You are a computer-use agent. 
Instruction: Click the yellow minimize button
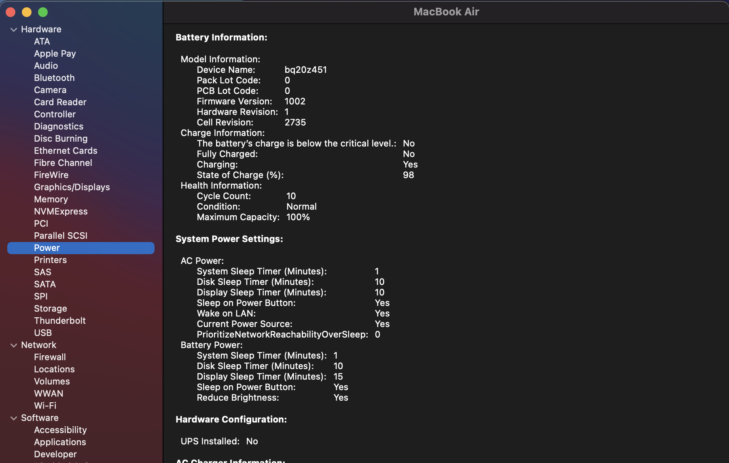point(27,12)
